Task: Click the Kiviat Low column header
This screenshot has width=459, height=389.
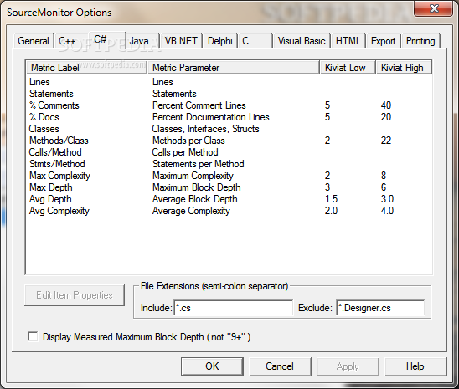Action: click(348, 68)
